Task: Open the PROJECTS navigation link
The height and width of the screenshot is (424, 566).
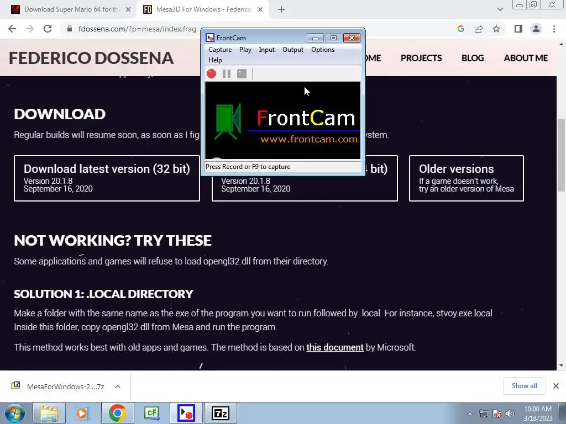Action: [421, 58]
